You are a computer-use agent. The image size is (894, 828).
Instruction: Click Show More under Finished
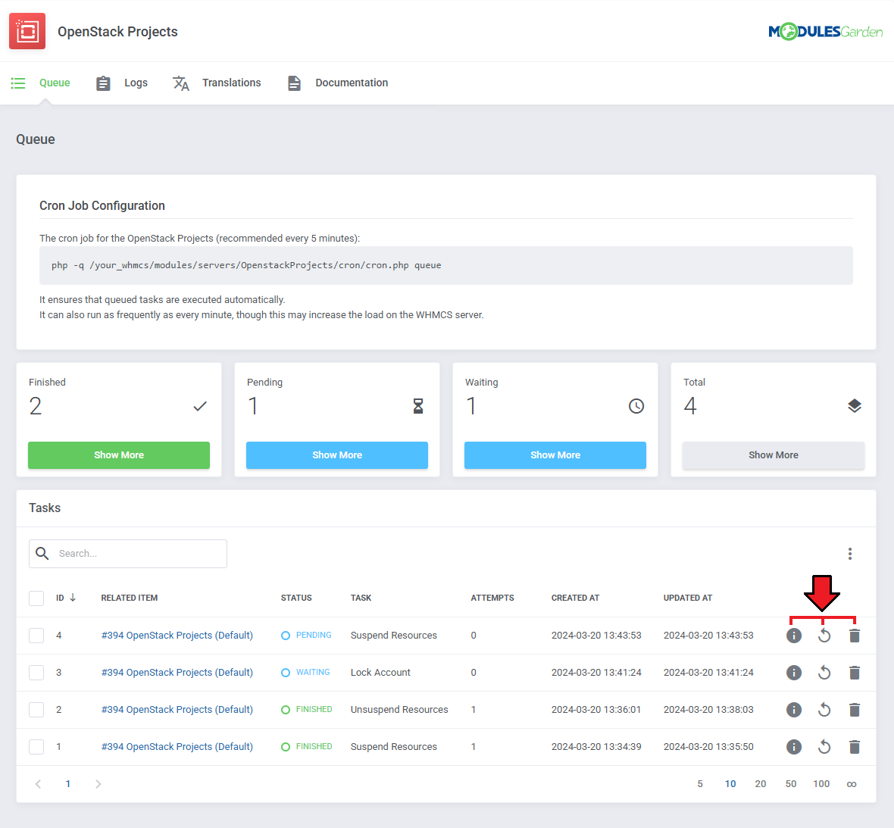[x=119, y=455]
